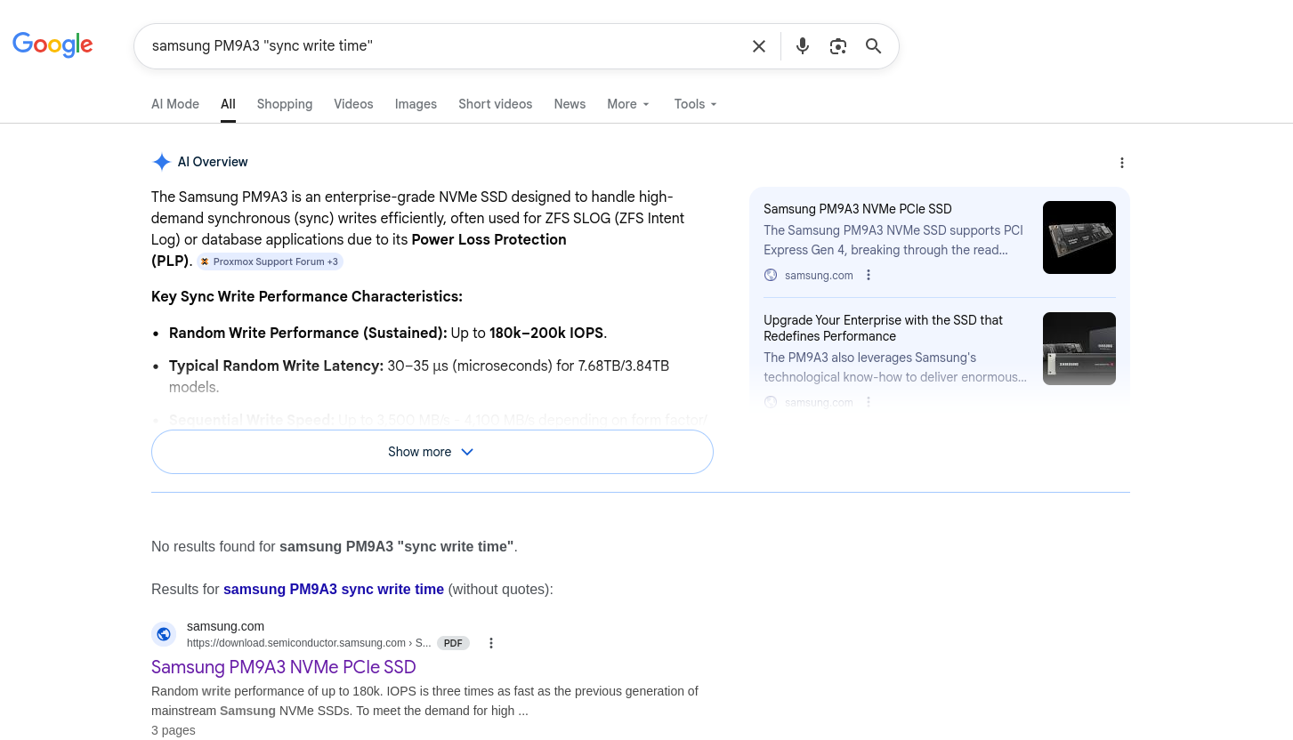
Task: Open AI Overview three-dot options menu
Action: (1121, 163)
